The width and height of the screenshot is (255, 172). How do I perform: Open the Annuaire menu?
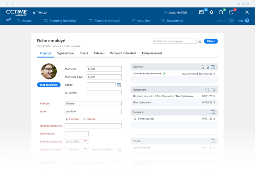coord(141,21)
